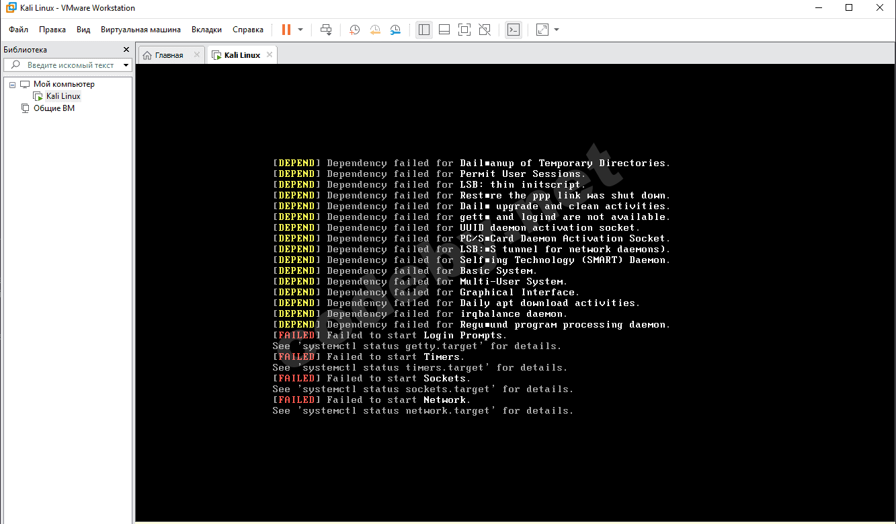Toggle the thumbnail bar view
Screen dimensions: 896x524
tap(444, 30)
